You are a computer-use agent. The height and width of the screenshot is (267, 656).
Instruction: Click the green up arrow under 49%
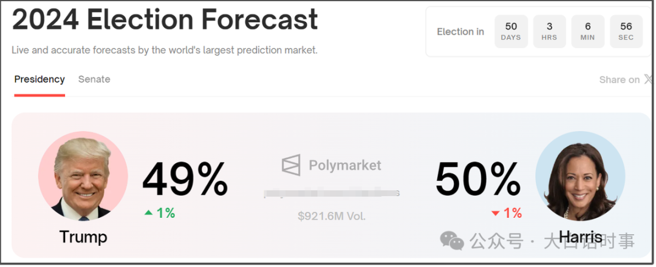(149, 212)
